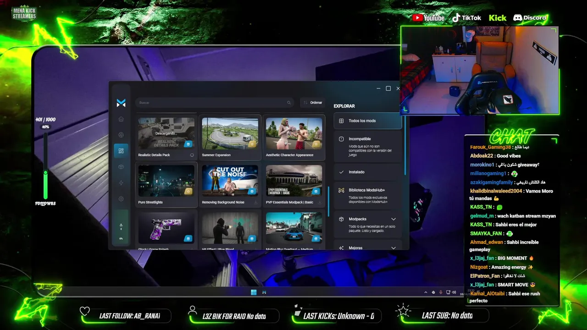Click the star badge on Summer Expansion

click(x=252, y=144)
